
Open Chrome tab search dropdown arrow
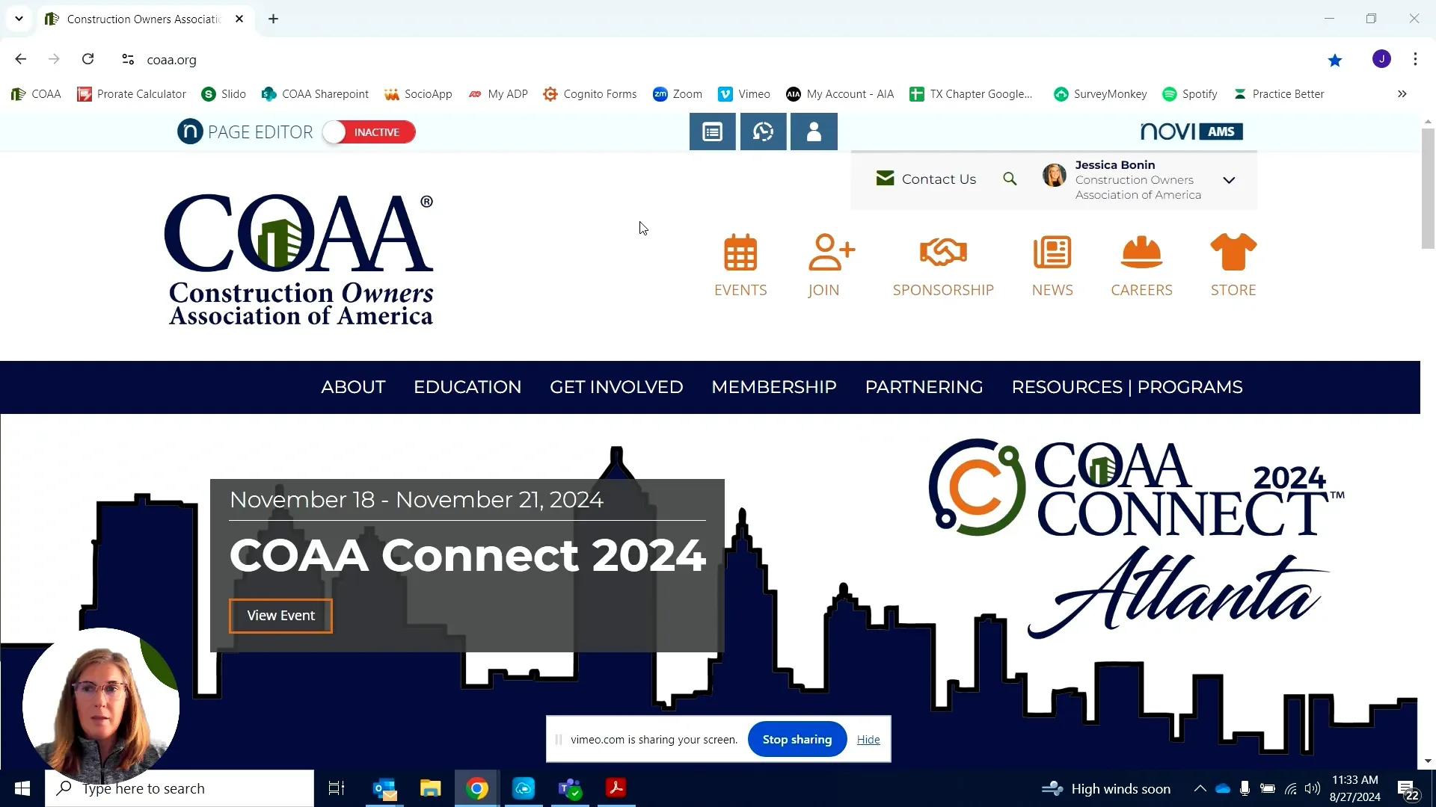pyautogui.click(x=19, y=19)
